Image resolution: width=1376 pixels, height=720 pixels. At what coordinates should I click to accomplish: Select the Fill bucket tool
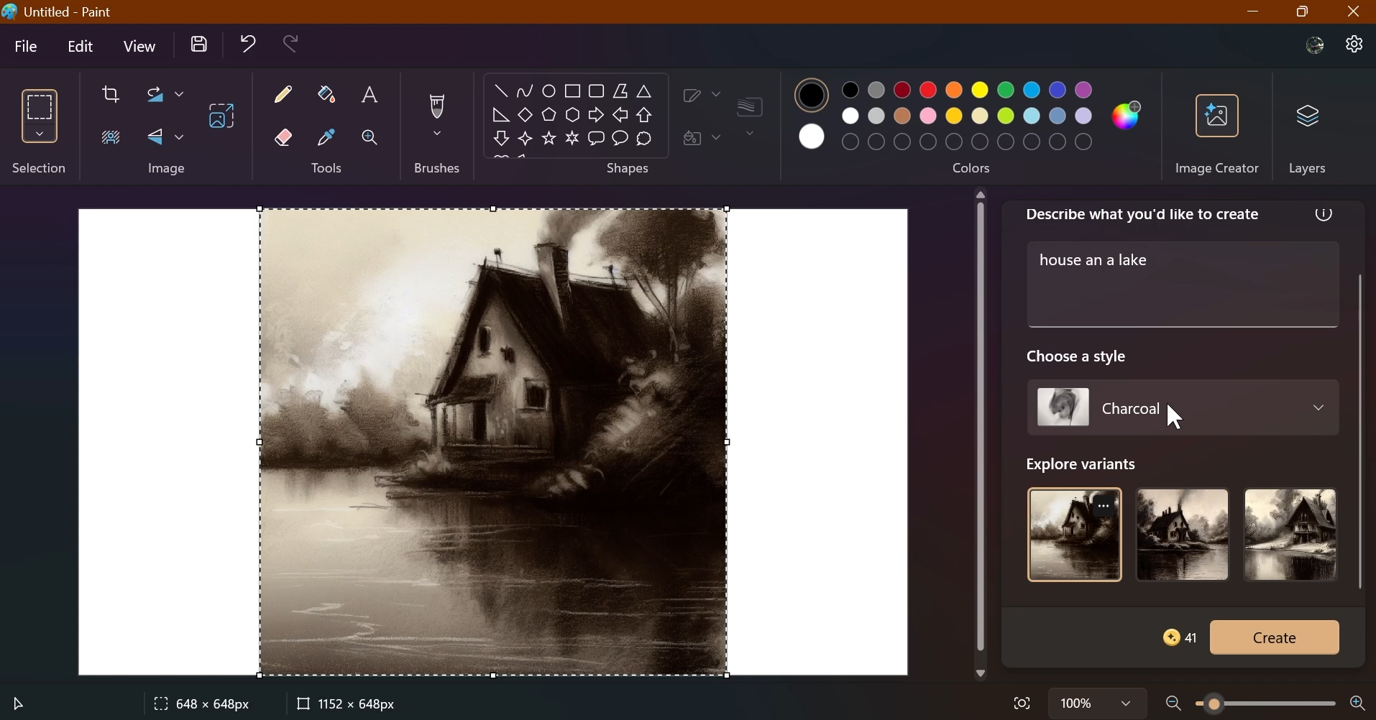328,96
